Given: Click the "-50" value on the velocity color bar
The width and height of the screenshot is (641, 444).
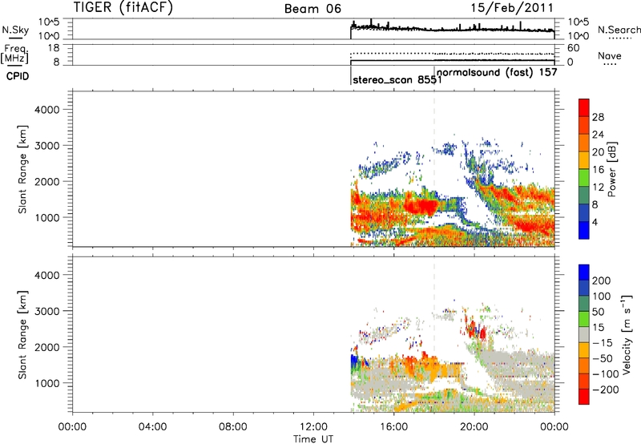Looking at the screenshot, I should click(x=602, y=358).
